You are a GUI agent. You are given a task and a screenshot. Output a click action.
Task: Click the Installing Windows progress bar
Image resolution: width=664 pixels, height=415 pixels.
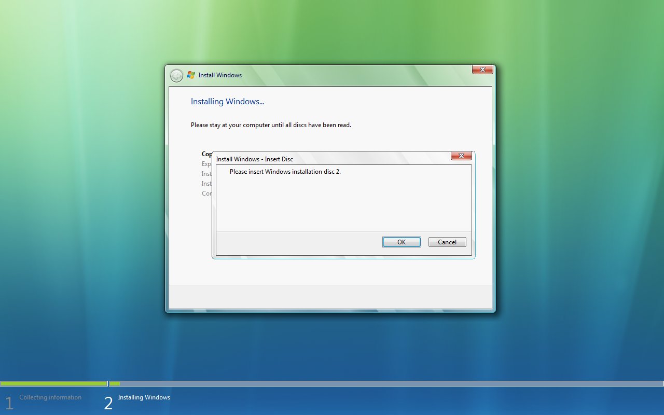386,384
